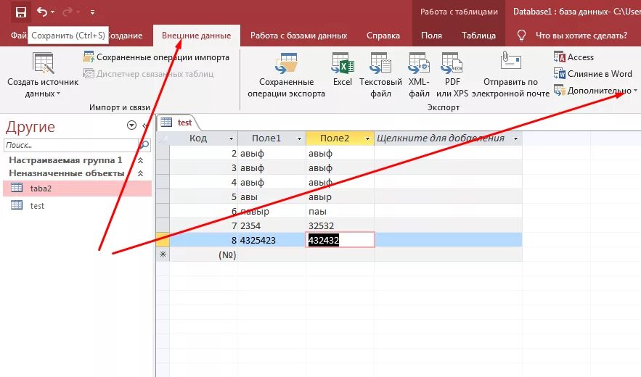
Task: Click the (№) new record cell
Action: pyautogui.click(x=203, y=255)
